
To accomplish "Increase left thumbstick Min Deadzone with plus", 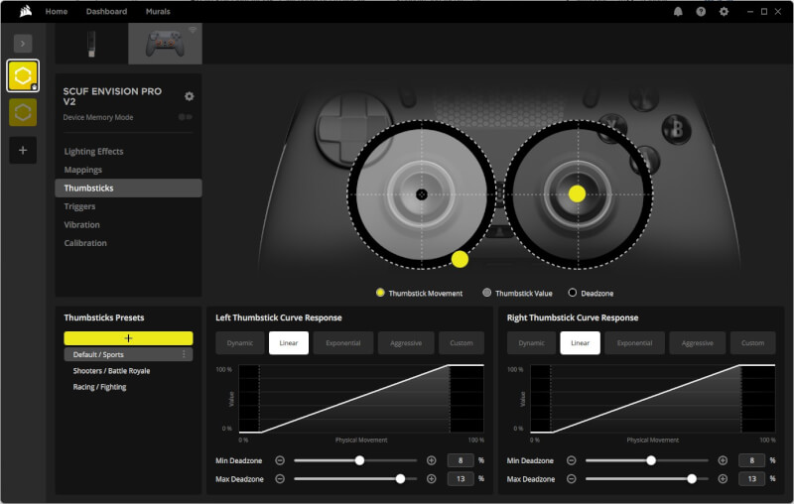I will (432, 460).
